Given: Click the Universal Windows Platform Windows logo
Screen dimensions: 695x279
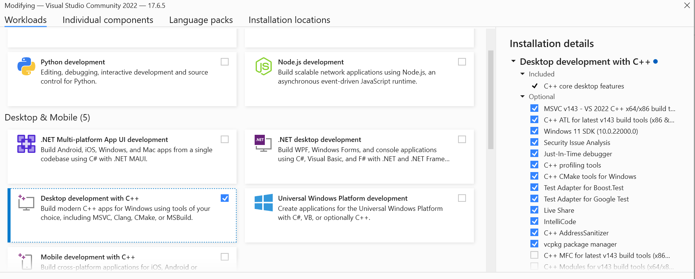Looking at the screenshot, I should pyautogui.click(x=264, y=203).
